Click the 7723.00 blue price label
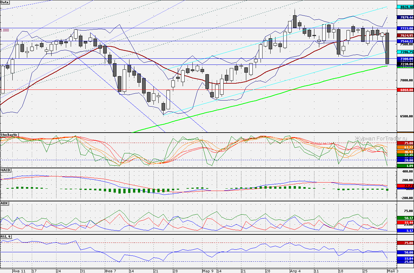Viewport: 414px width, 273px height. [405, 29]
